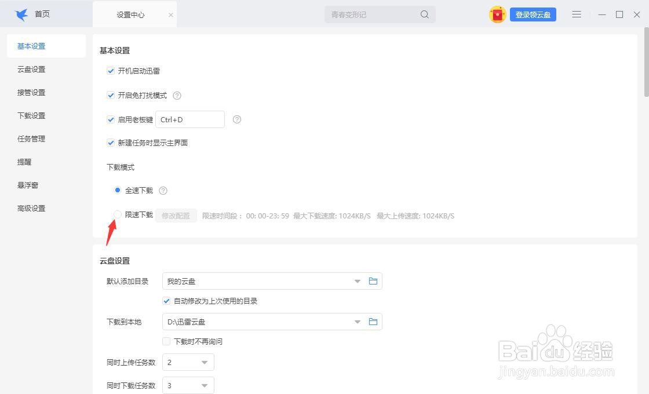Click 登录领云盘 button

pyautogui.click(x=533, y=14)
